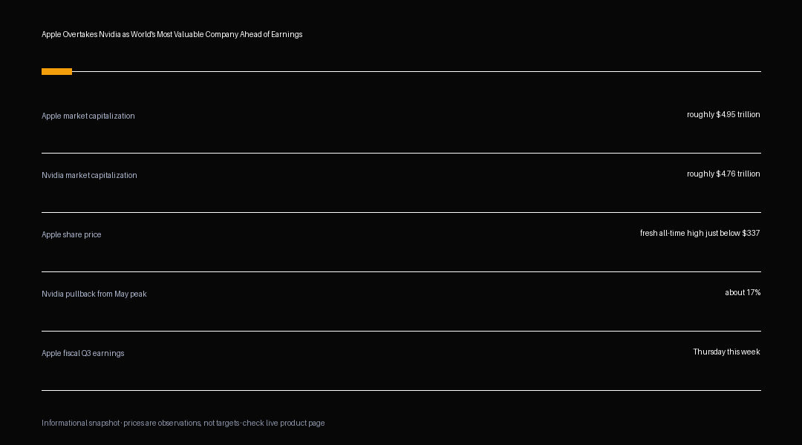Viewport: 802px width, 445px height.
Task: Click the divider below the Apple share price row
Action: point(401,271)
